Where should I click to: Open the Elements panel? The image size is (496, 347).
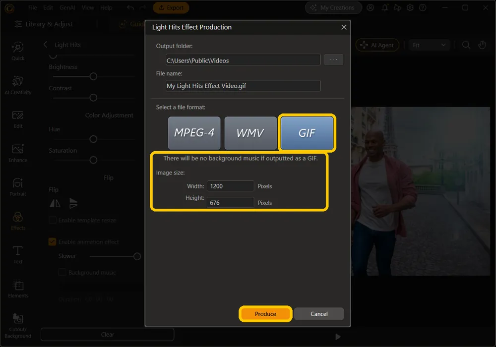[18, 289]
